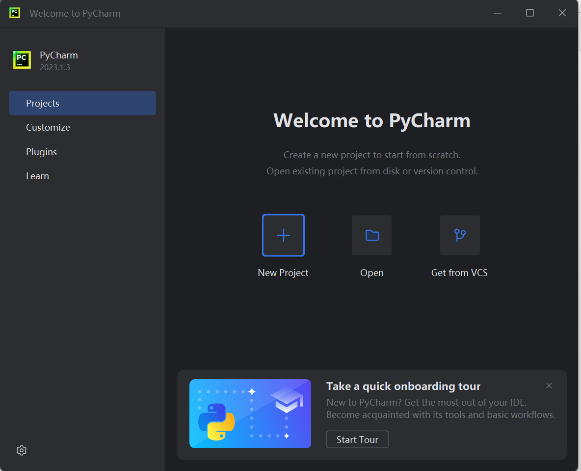Click the Open text label
This screenshot has height=471, width=581.
[371, 273]
